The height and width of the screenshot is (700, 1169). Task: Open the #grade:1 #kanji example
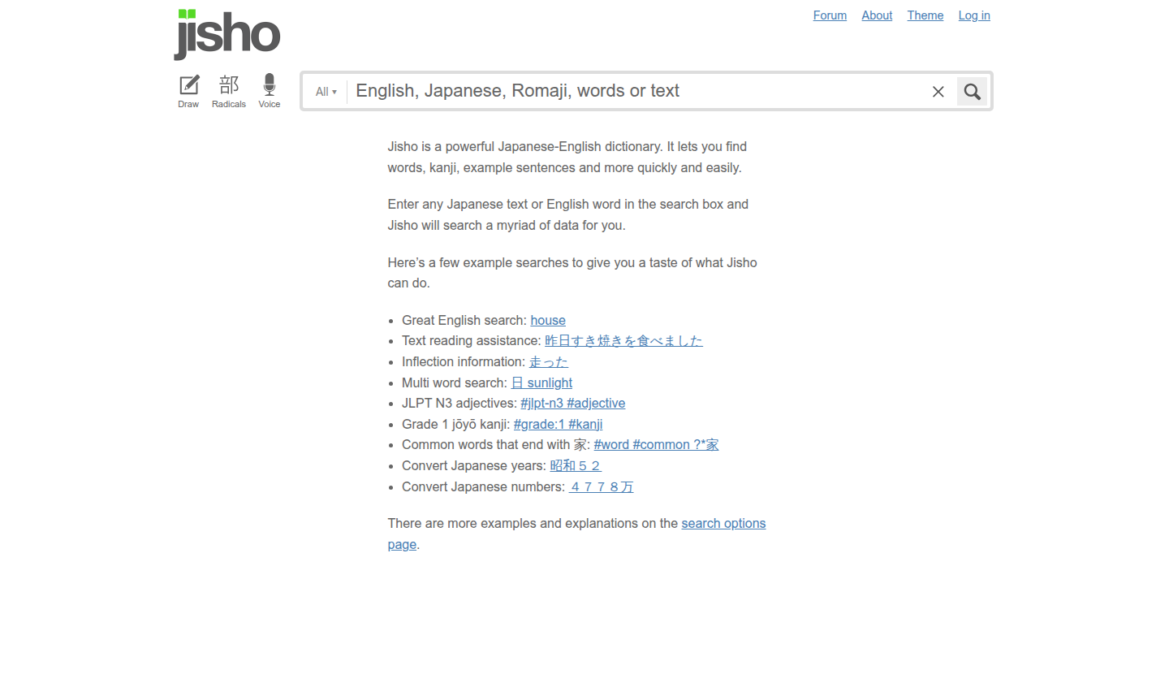pyautogui.click(x=558, y=425)
